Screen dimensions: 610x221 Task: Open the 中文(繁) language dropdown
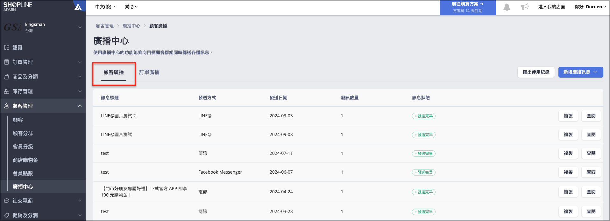pyautogui.click(x=105, y=7)
